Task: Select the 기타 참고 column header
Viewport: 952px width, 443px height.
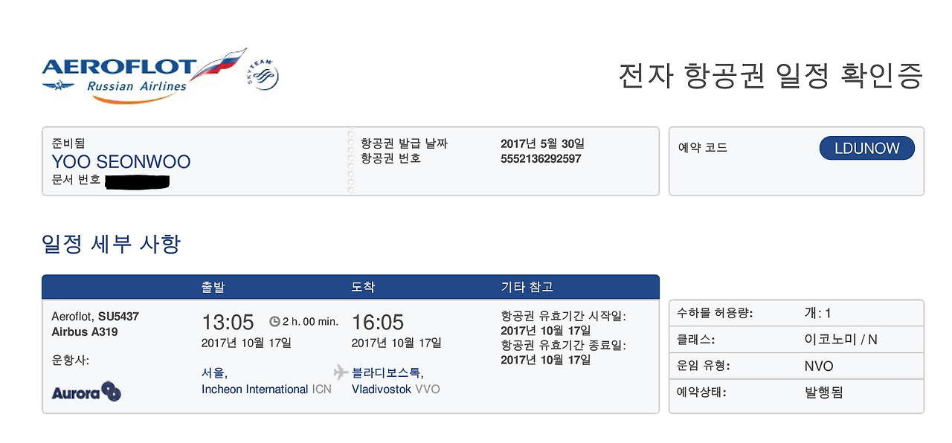Action: click(527, 287)
